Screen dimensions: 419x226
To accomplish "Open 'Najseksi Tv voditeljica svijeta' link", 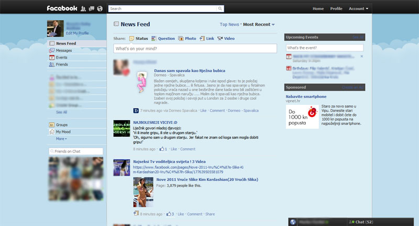I will pos(169,162).
